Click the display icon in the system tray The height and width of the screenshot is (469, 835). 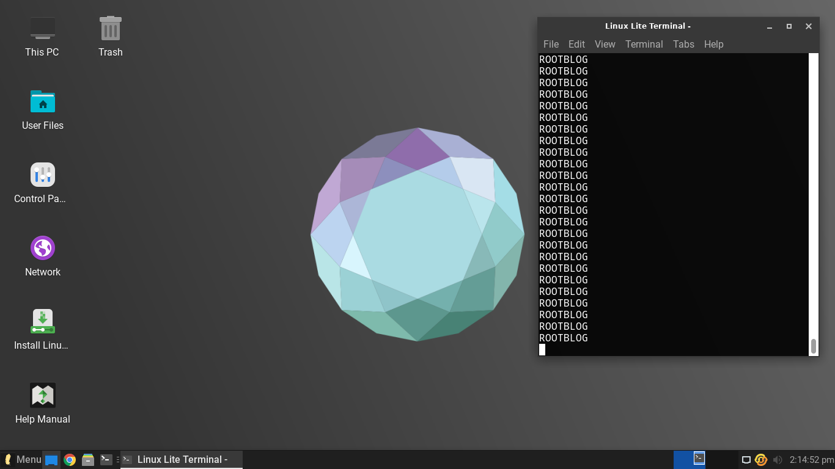[x=746, y=459]
